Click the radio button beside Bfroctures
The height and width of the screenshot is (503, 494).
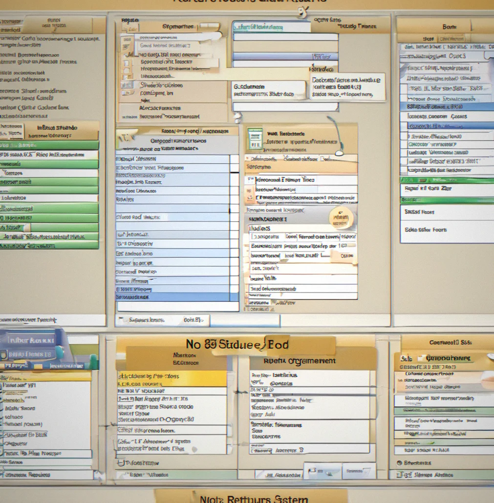pyautogui.click(x=399, y=463)
